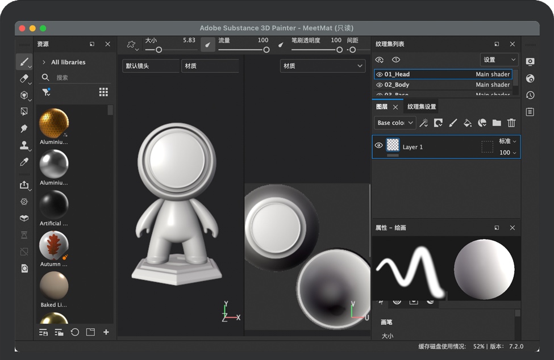This screenshot has width=554, height=360.
Task: Hide Layer 1 using its eye icon
Action: click(x=379, y=146)
